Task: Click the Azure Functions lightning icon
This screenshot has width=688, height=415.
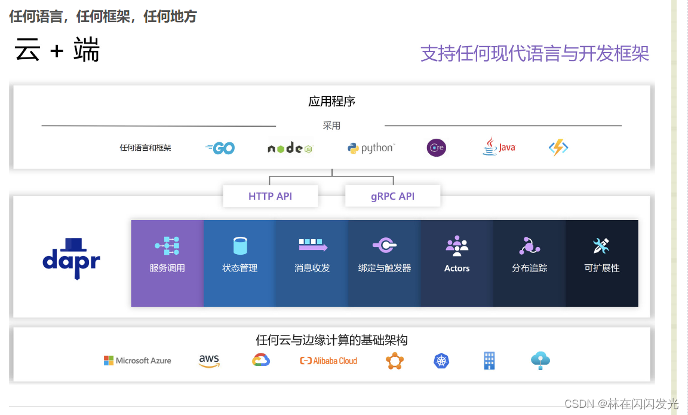Action: click(557, 147)
